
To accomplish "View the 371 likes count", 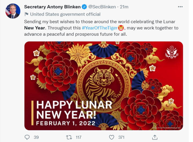I will click(121, 137).
